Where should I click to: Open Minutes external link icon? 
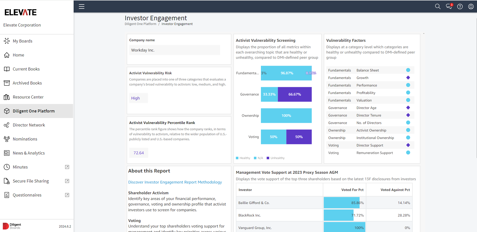click(67, 167)
